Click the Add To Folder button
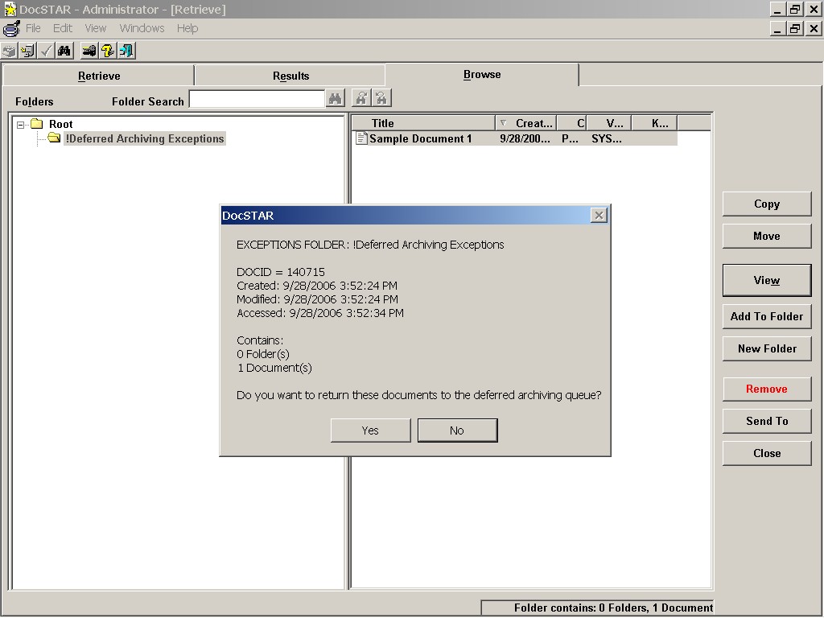 tap(767, 316)
